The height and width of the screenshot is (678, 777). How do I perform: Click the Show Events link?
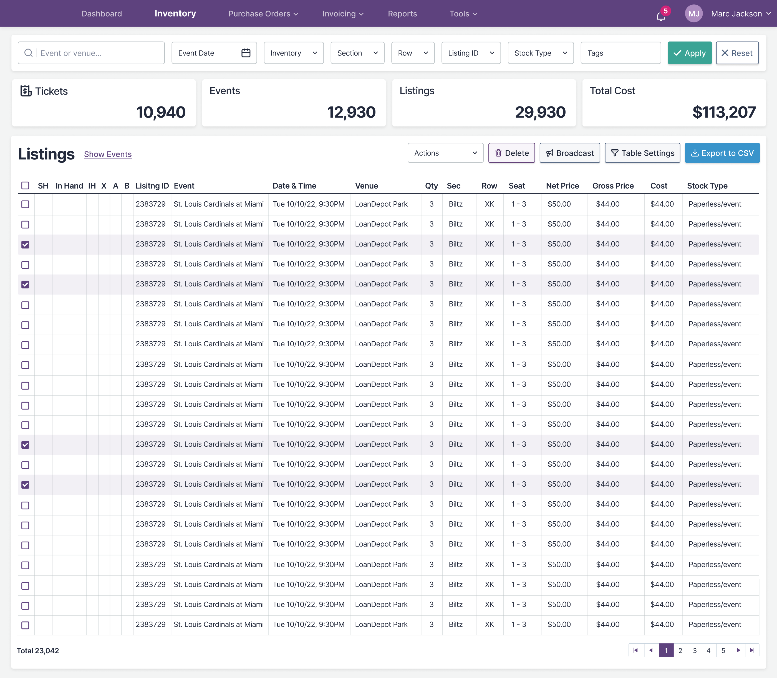(x=108, y=154)
